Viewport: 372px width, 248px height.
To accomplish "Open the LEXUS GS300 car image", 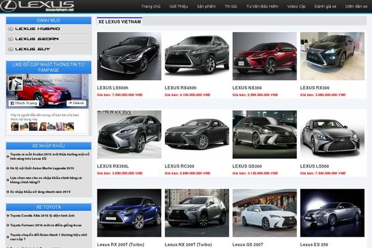I will point(265,135).
